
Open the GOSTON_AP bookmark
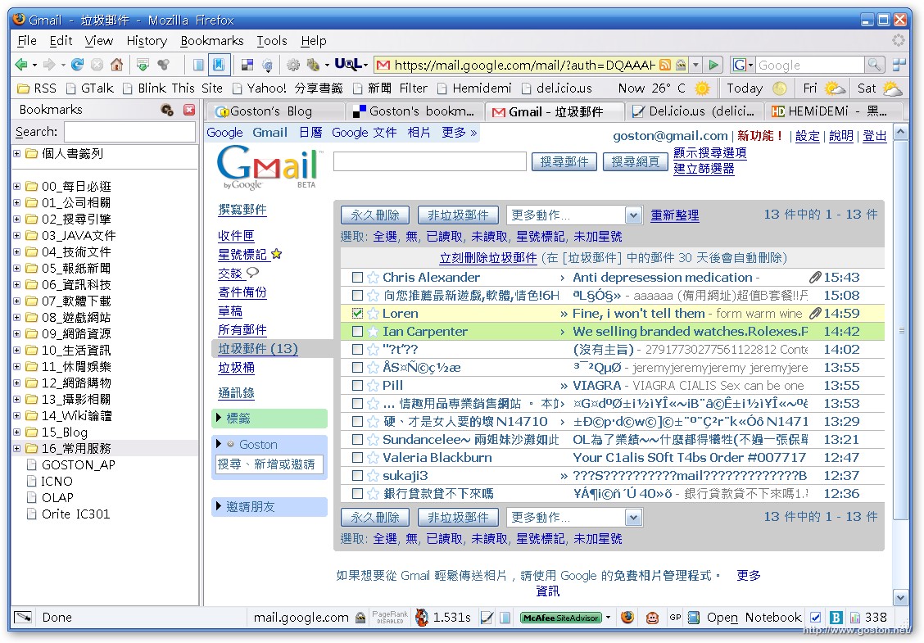tap(78, 465)
